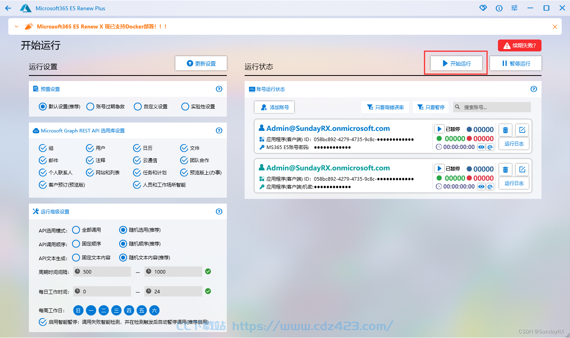The image size is (570, 338).
Task: Open help for Microsoft Graph REST API 选用库设置
Action: [219, 130]
